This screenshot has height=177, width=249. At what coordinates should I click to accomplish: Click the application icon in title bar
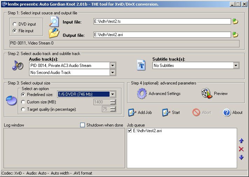click(x=4, y=4)
